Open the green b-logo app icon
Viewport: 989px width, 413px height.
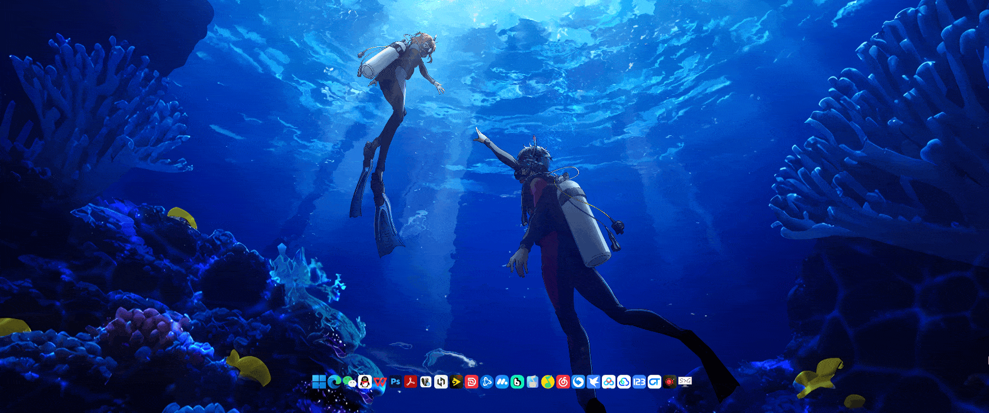517,382
